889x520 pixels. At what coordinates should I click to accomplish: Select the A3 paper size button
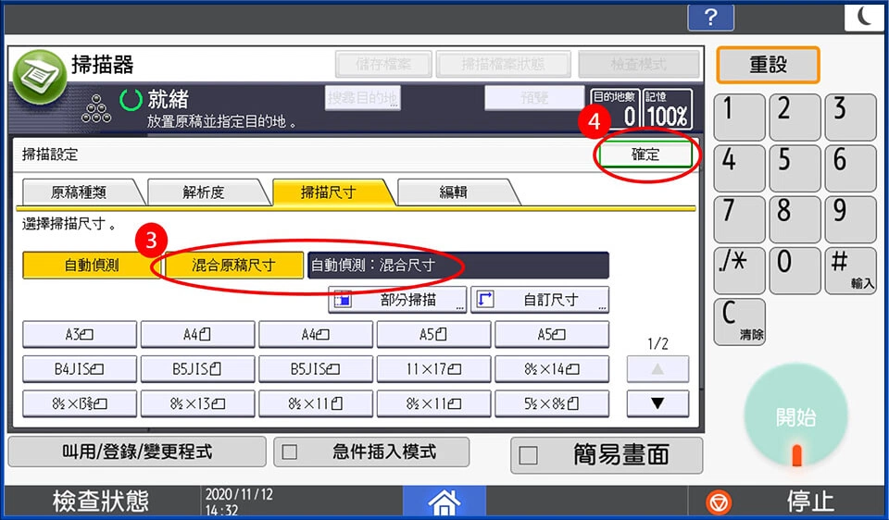[79, 334]
